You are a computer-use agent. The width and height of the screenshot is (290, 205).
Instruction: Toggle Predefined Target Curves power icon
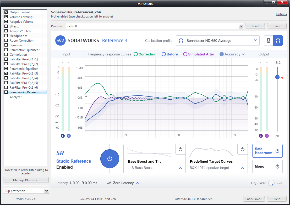[243, 149]
